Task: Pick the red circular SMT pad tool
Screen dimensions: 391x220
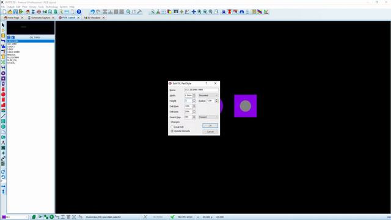Action: [3, 95]
